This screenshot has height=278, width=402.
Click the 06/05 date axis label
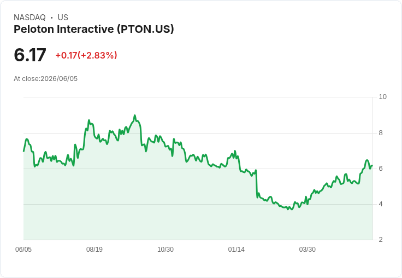click(23, 249)
